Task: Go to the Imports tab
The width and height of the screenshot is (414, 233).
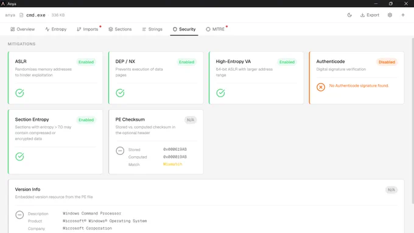Action: pyautogui.click(x=88, y=29)
